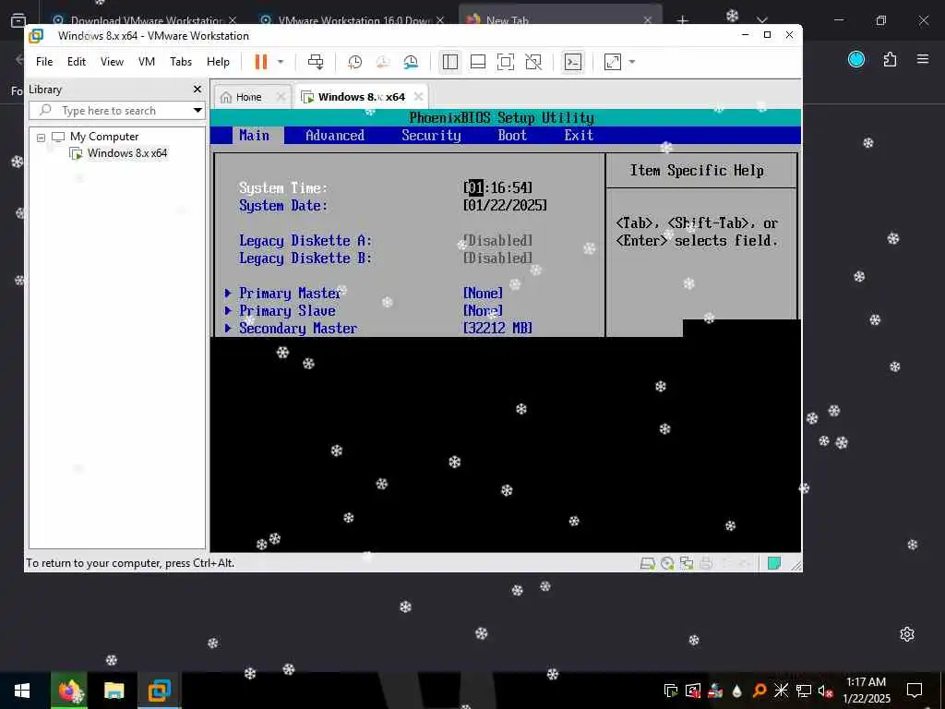Viewport: 945px width, 709px height.
Task: Open the Edit menu
Action: point(77,62)
